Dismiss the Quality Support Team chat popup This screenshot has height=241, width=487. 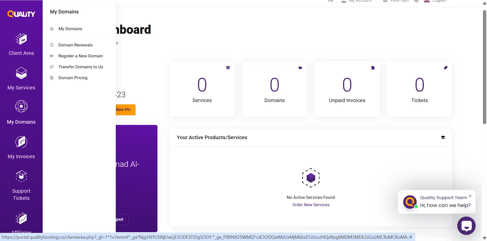click(x=470, y=196)
